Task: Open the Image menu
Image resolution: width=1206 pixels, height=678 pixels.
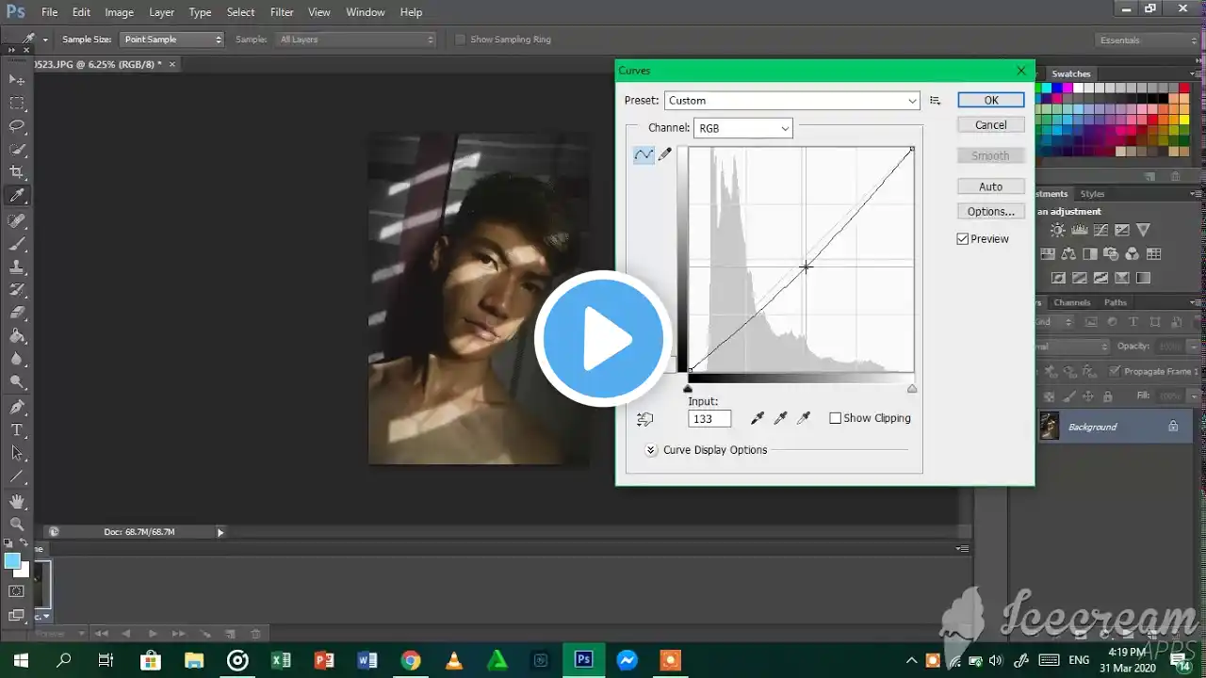Action: tap(118, 11)
